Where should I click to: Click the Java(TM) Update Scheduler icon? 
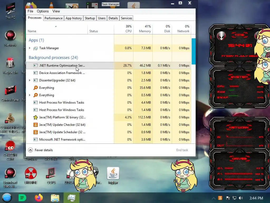36,132
